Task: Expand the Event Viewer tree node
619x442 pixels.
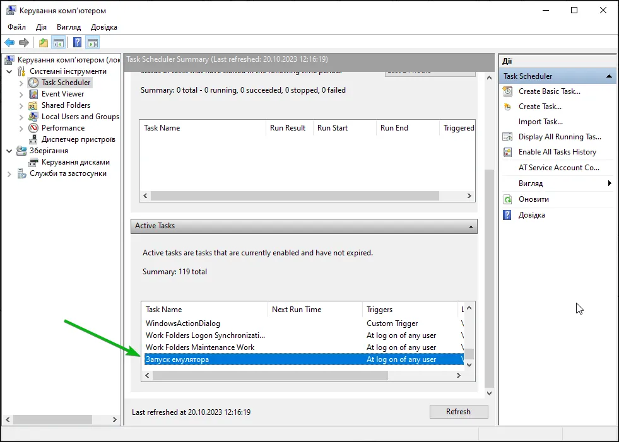Action: click(21, 95)
